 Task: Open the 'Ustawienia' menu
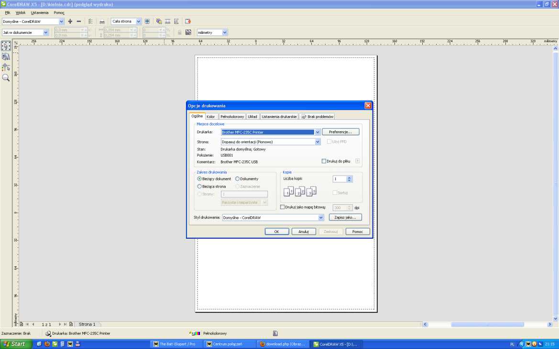click(x=40, y=12)
